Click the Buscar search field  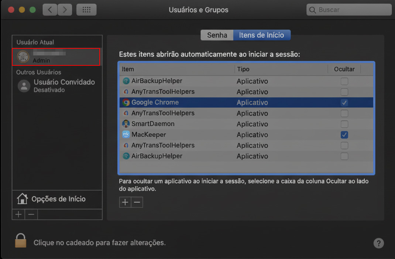pos(348,10)
